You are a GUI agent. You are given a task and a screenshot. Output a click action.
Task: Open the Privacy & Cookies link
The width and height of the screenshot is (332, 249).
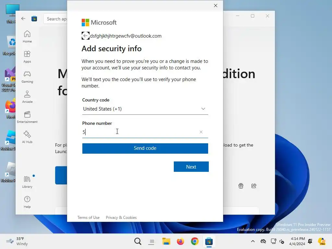coord(121,218)
